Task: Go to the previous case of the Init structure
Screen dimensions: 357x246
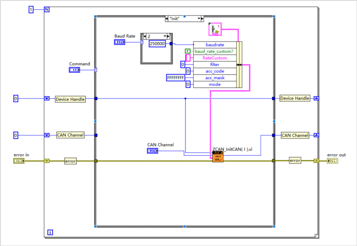Action: click(x=167, y=18)
